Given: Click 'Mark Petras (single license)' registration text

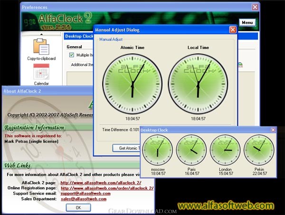Looking at the screenshot, I should coord(31,141).
